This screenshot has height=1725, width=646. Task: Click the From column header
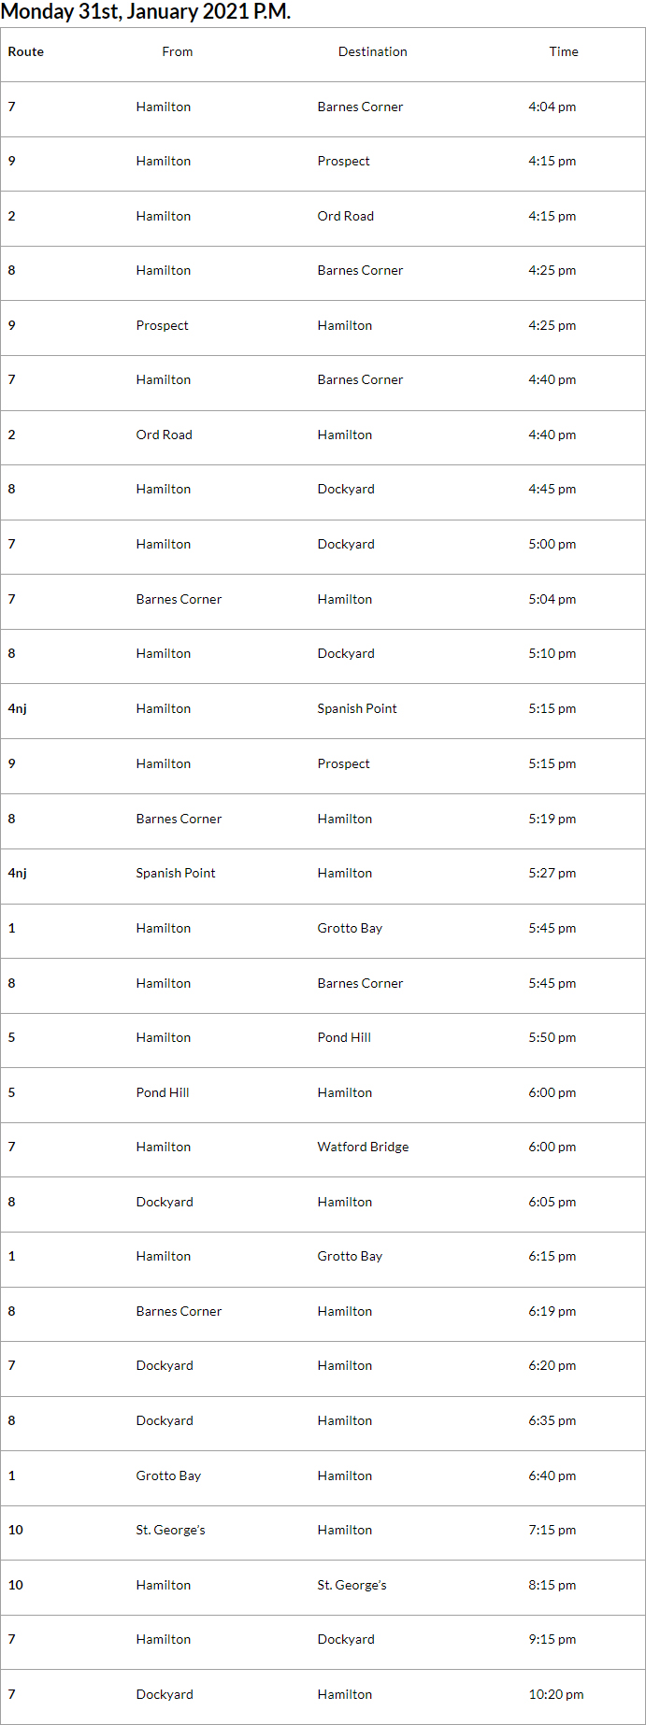click(178, 52)
